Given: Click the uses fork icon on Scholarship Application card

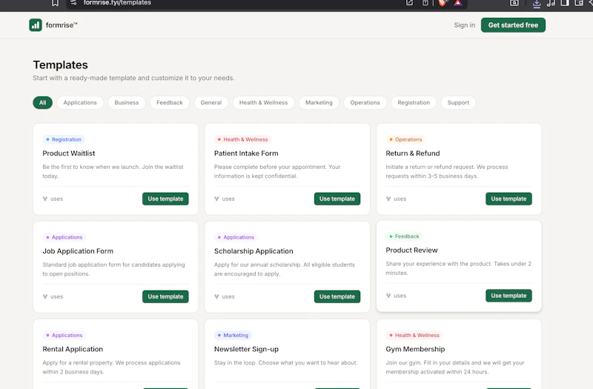Looking at the screenshot, I should (x=216, y=297).
